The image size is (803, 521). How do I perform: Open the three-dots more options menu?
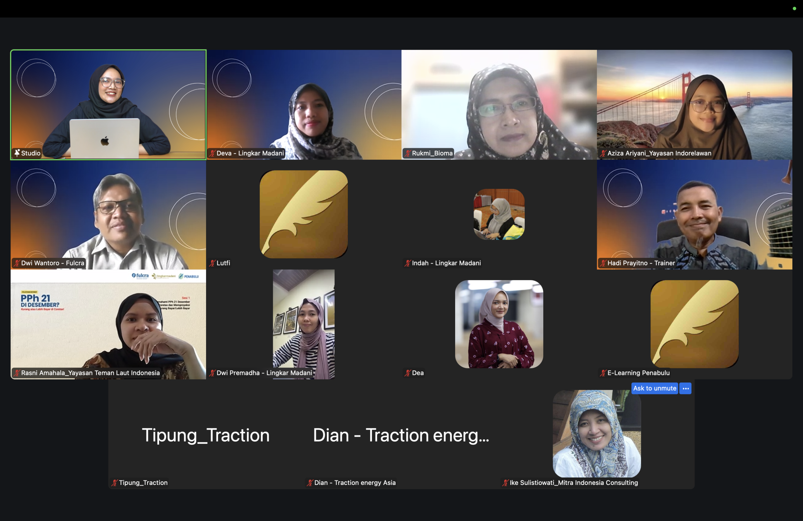click(x=685, y=388)
